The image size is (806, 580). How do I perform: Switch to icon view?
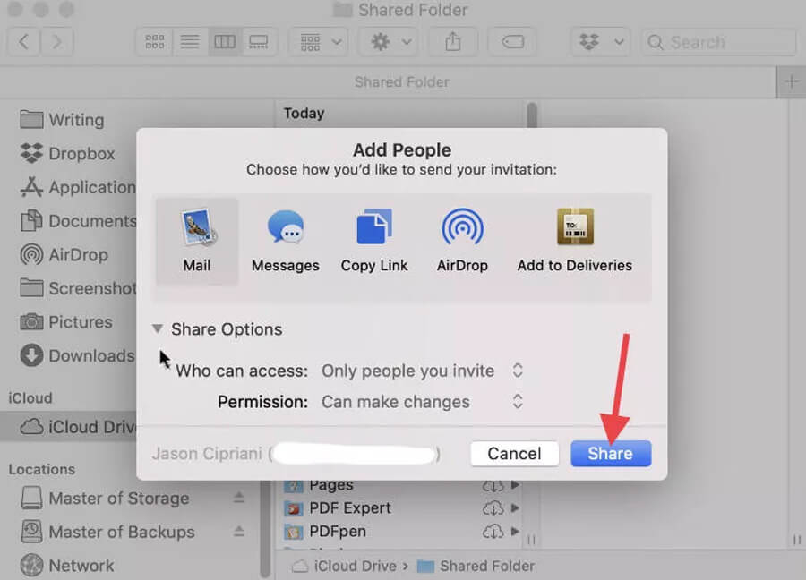point(155,42)
